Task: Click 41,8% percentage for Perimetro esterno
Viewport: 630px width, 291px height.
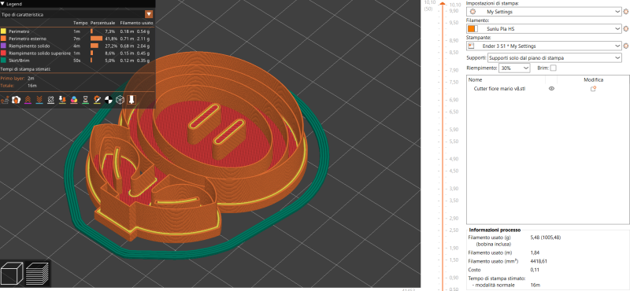Action: coord(111,39)
